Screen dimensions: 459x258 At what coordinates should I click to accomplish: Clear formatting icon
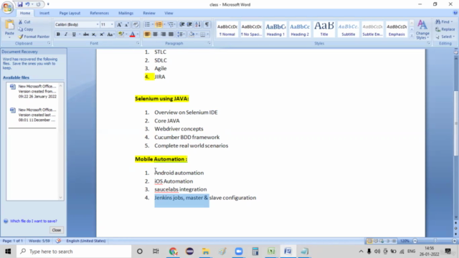point(136,24)
